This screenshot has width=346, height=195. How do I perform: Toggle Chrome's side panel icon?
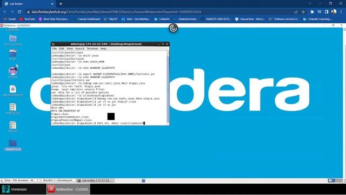pyautogui.click(x=327, y=12)
